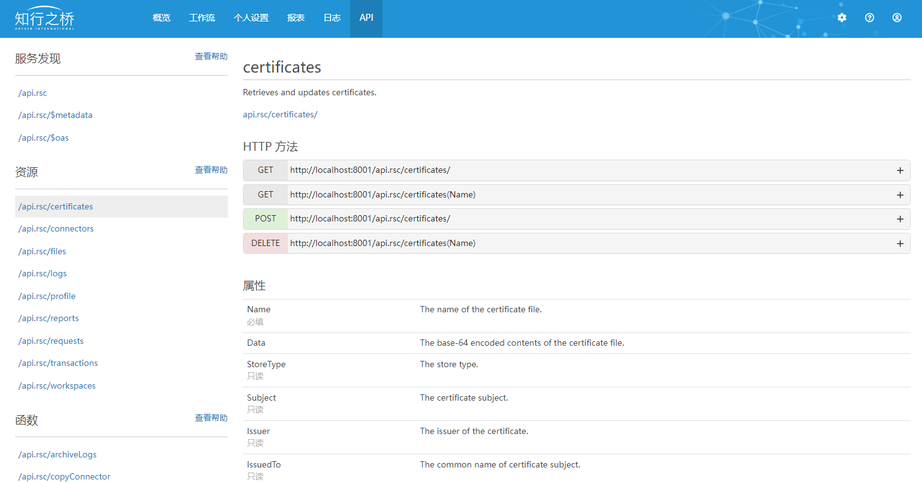Click the 知行之桥 logo

[45, 18]
